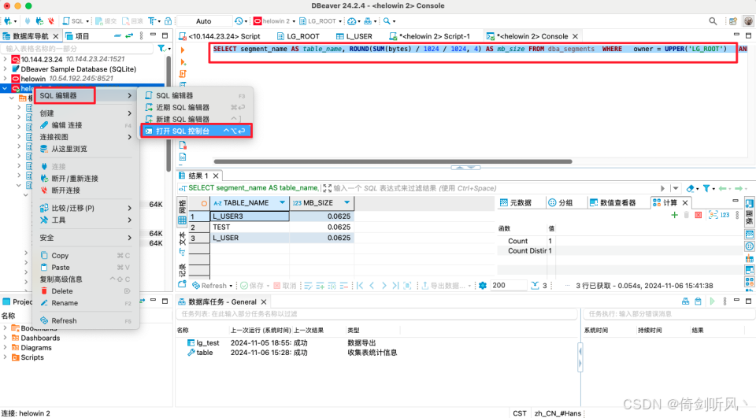Open the LG_ROOT active schema selector
Screen dimensions: 756x418
point(321,21)
